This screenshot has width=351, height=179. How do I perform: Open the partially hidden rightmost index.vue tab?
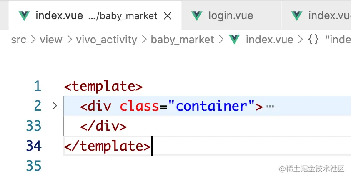[316, 15]
